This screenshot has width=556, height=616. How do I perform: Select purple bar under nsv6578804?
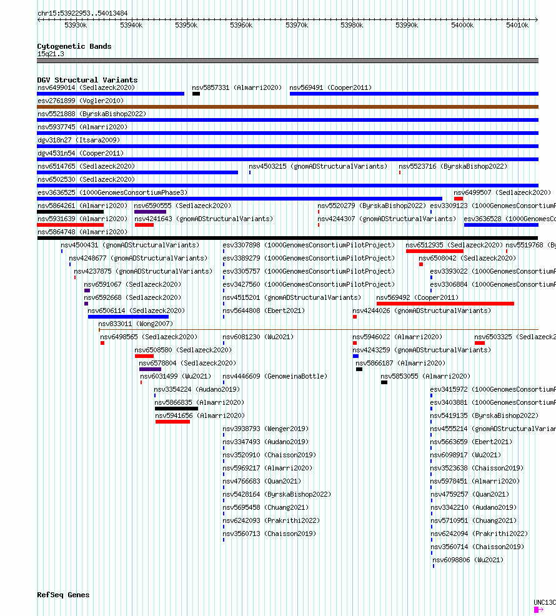point(150,369)
